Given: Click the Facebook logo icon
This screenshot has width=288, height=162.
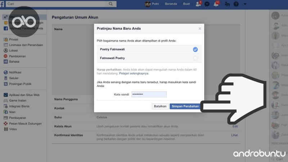Looking at the screenshot, I should point(2,4).
